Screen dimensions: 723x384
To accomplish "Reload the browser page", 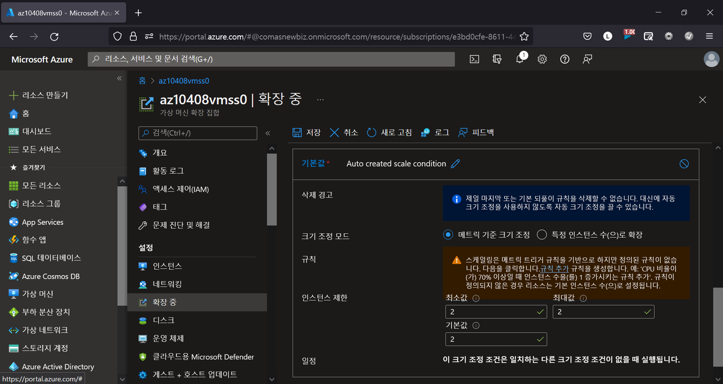I will pyautogui.click(x=54, y=36).
